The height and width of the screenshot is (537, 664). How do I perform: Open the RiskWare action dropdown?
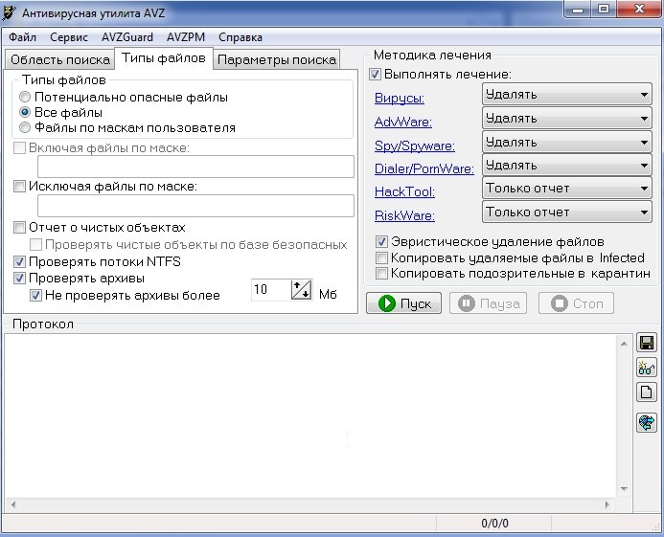566,212
